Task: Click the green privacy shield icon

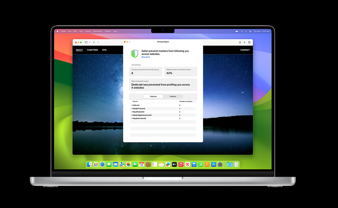Action: [135, 54]
